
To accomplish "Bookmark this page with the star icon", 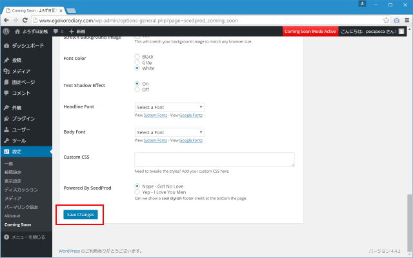I will coord(387,19).
